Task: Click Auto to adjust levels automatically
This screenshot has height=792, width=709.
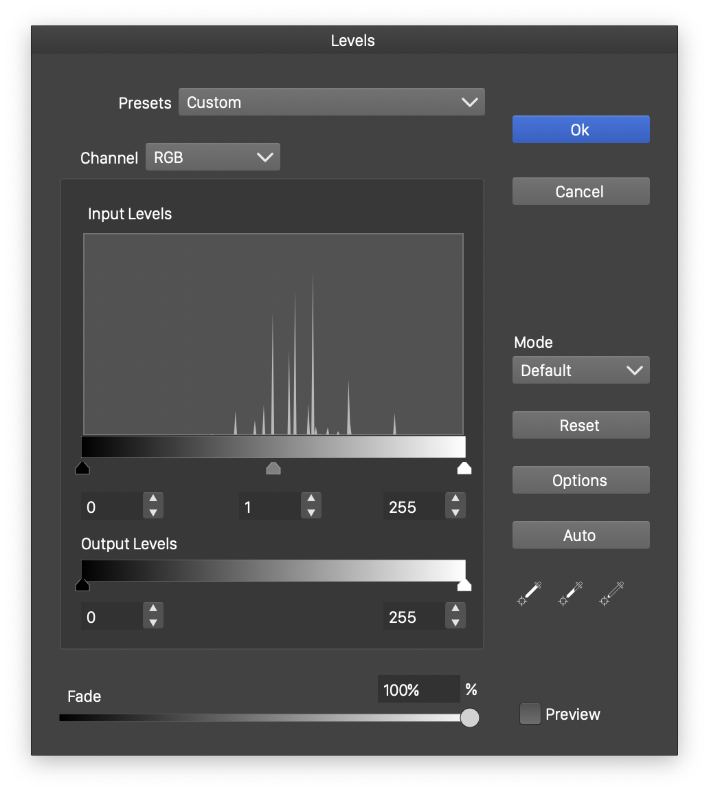Action: click(581, 536)
